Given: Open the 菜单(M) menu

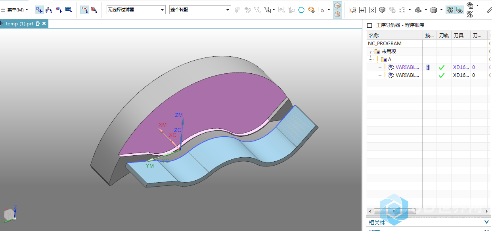Looking at the screenshot, I should coord(15,10).
